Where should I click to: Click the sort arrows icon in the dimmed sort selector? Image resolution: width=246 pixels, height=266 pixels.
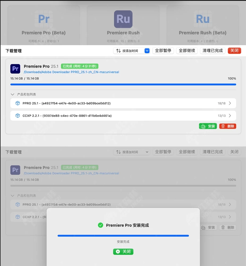[x=118, y=152]
